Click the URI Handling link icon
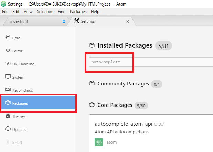213x152 pixels. click(8, 63)
